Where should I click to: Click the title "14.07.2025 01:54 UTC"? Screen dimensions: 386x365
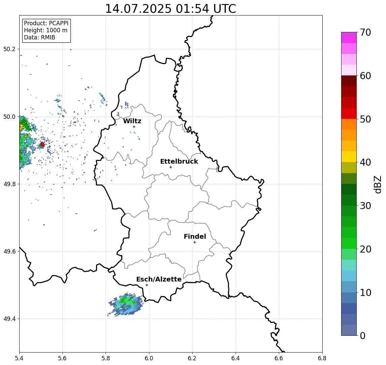tap(170, 9)
